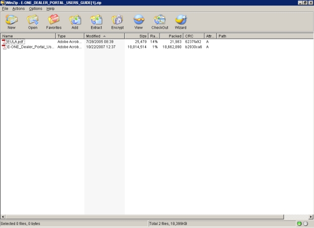Close the WinZip window
This screenshot has height=228, width=314.
point(310,3)
